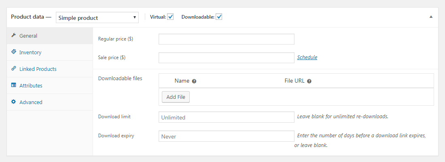Collapse the Product data panel arrow
Image resolution: width=445 pixels, height=162 pixels.
click(x=431, y=17)
